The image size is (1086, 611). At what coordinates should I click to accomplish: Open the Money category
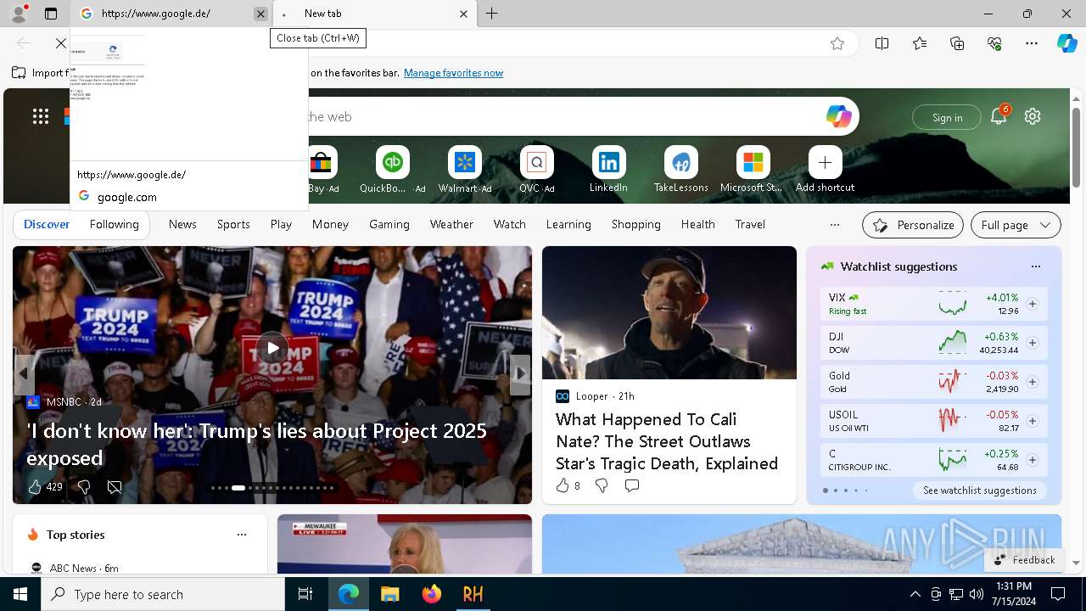[x=330, y=224]
